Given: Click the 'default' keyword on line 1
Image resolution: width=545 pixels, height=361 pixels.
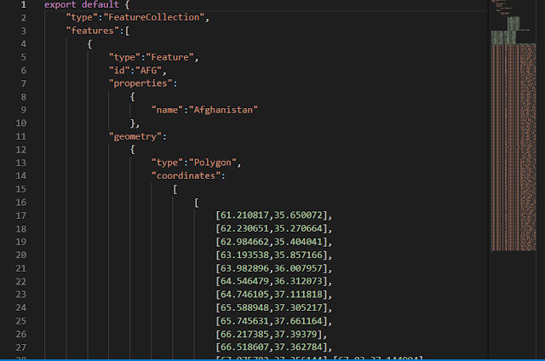Looking at the screenshot, I should pyautogui.click(x=100, y=4).
